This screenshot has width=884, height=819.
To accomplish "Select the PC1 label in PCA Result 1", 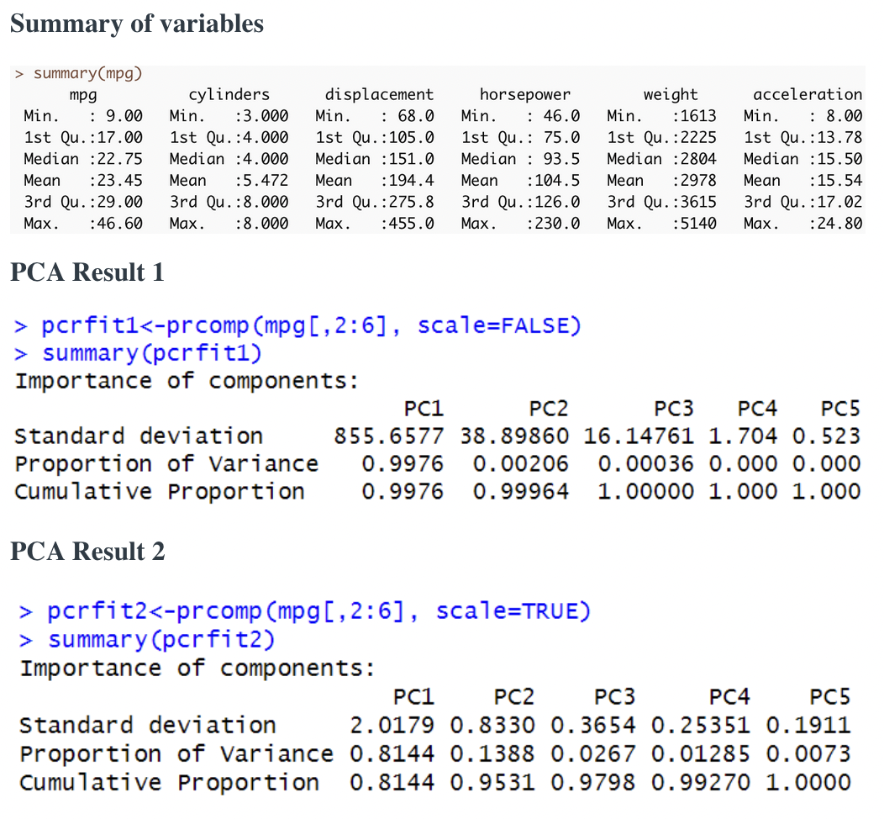I will (x=423, y=408).
